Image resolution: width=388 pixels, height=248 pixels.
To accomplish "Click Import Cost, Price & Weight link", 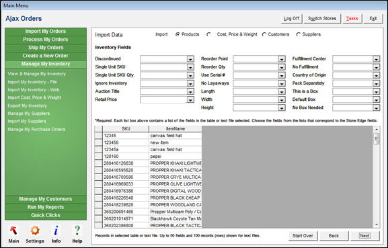I will pos(34,97).
